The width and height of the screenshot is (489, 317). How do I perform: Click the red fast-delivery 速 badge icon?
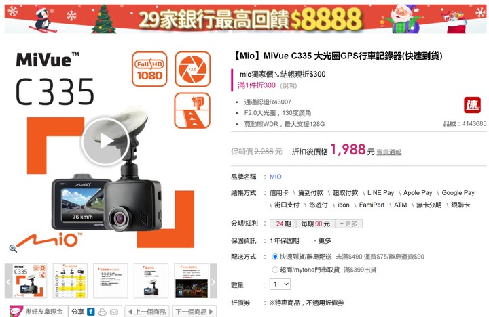tap(472, 105)
